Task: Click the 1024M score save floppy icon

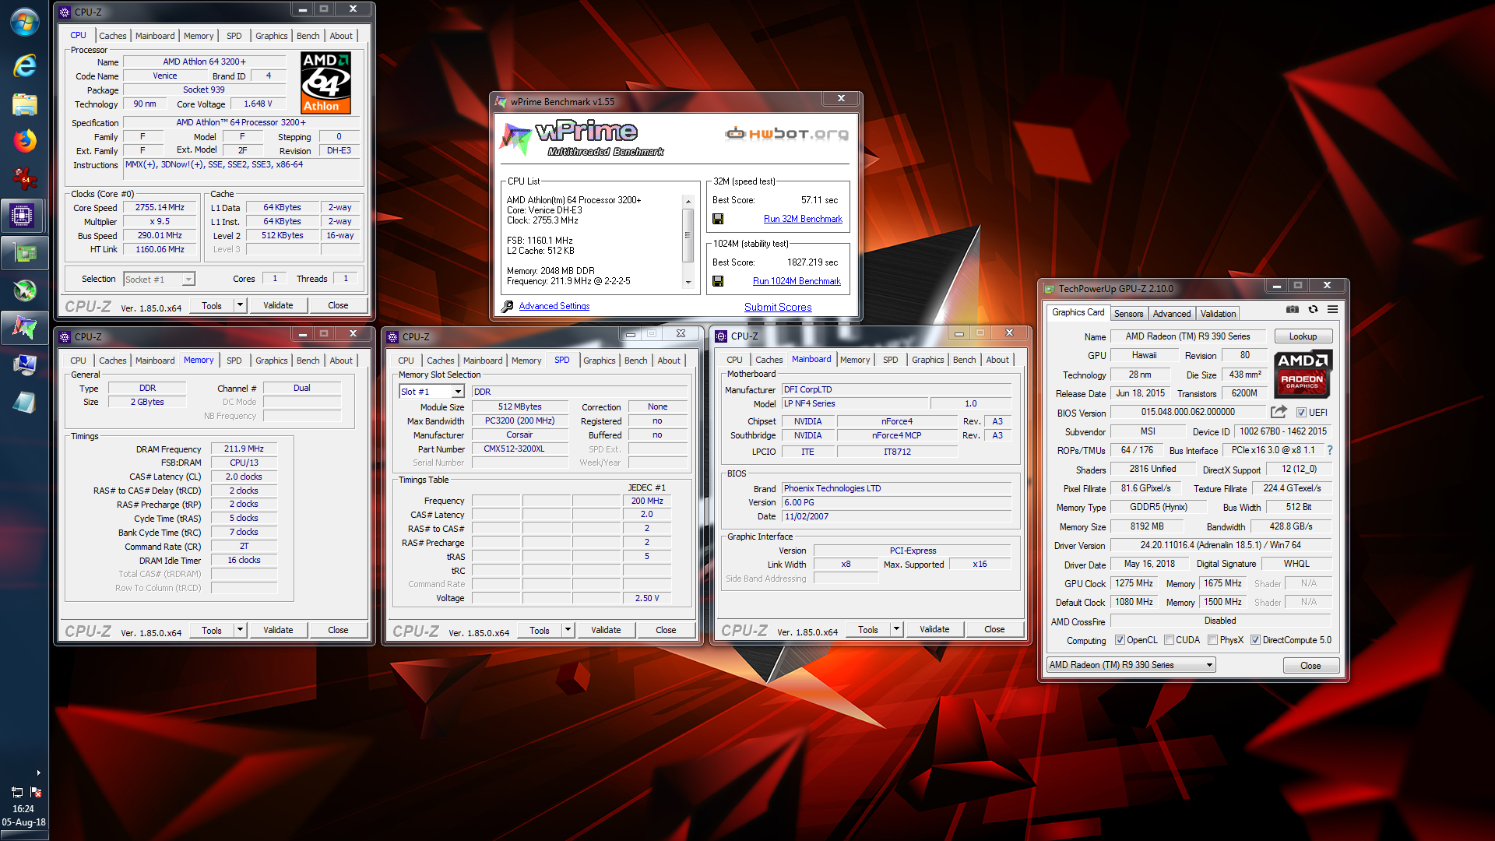Action: tap(718, 281)
